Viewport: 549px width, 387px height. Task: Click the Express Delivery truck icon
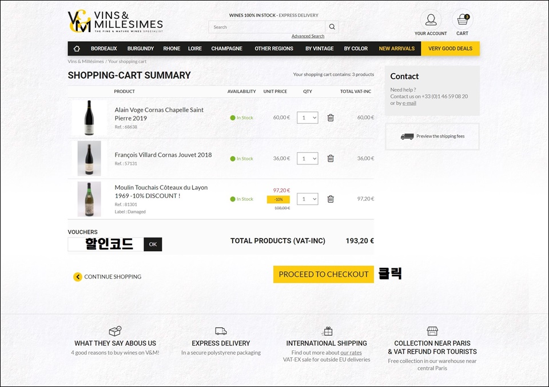point(221,331)
